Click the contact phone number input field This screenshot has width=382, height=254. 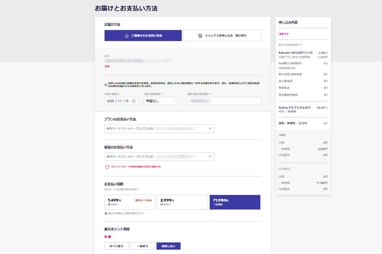click(224, 101)
